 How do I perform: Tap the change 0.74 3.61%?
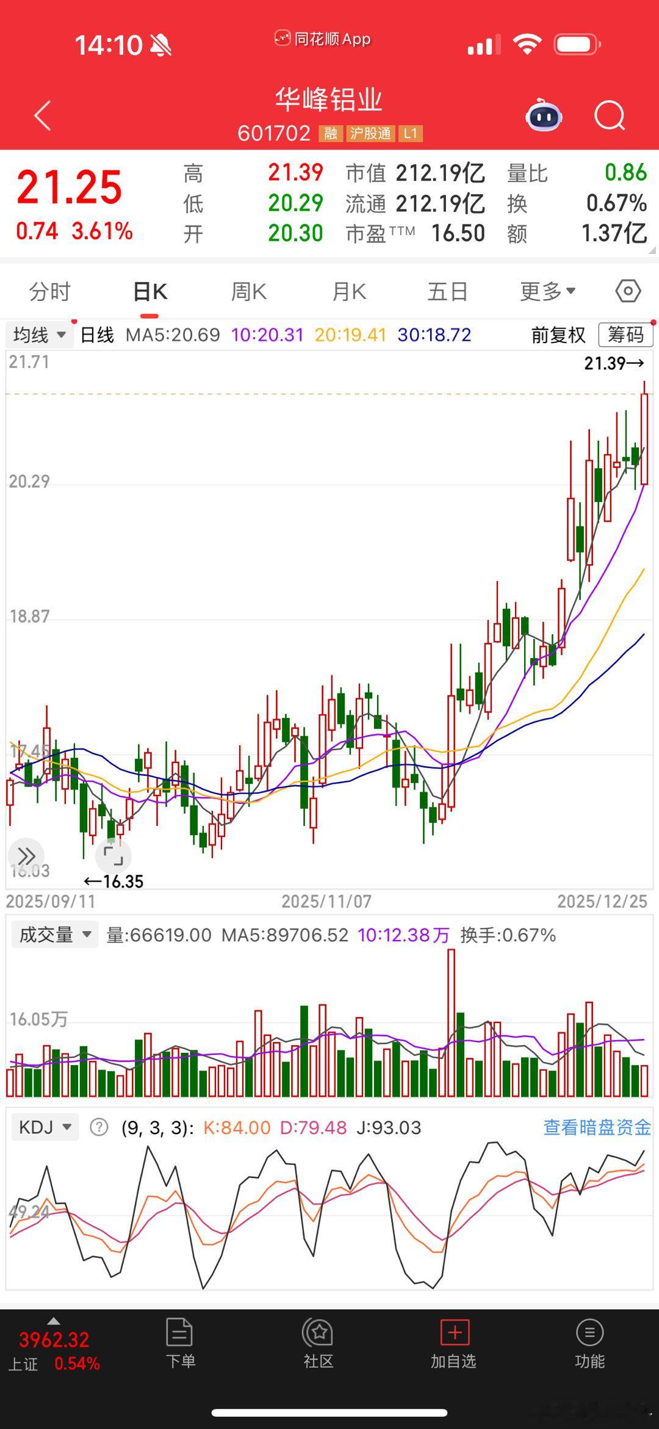(x=74, y=231)
